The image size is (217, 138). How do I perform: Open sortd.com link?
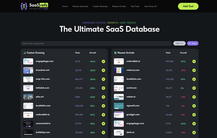point(132,88)
